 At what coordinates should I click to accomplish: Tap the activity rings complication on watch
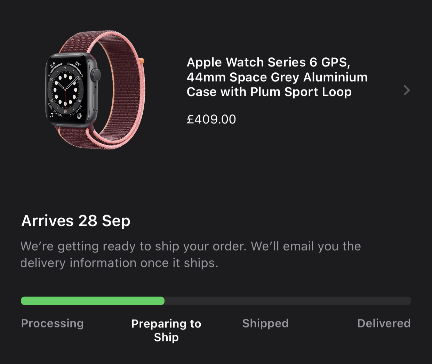point(79,116)
